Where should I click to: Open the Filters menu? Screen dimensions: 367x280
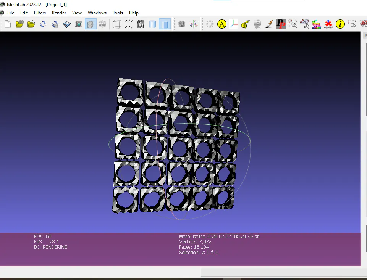tap(40, 13)
